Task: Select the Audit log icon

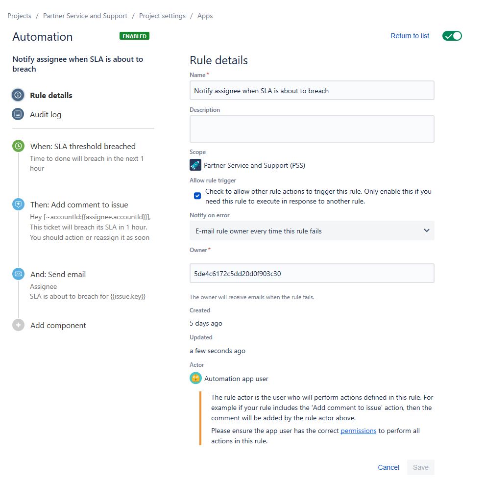Action: (x=18, y=114)
